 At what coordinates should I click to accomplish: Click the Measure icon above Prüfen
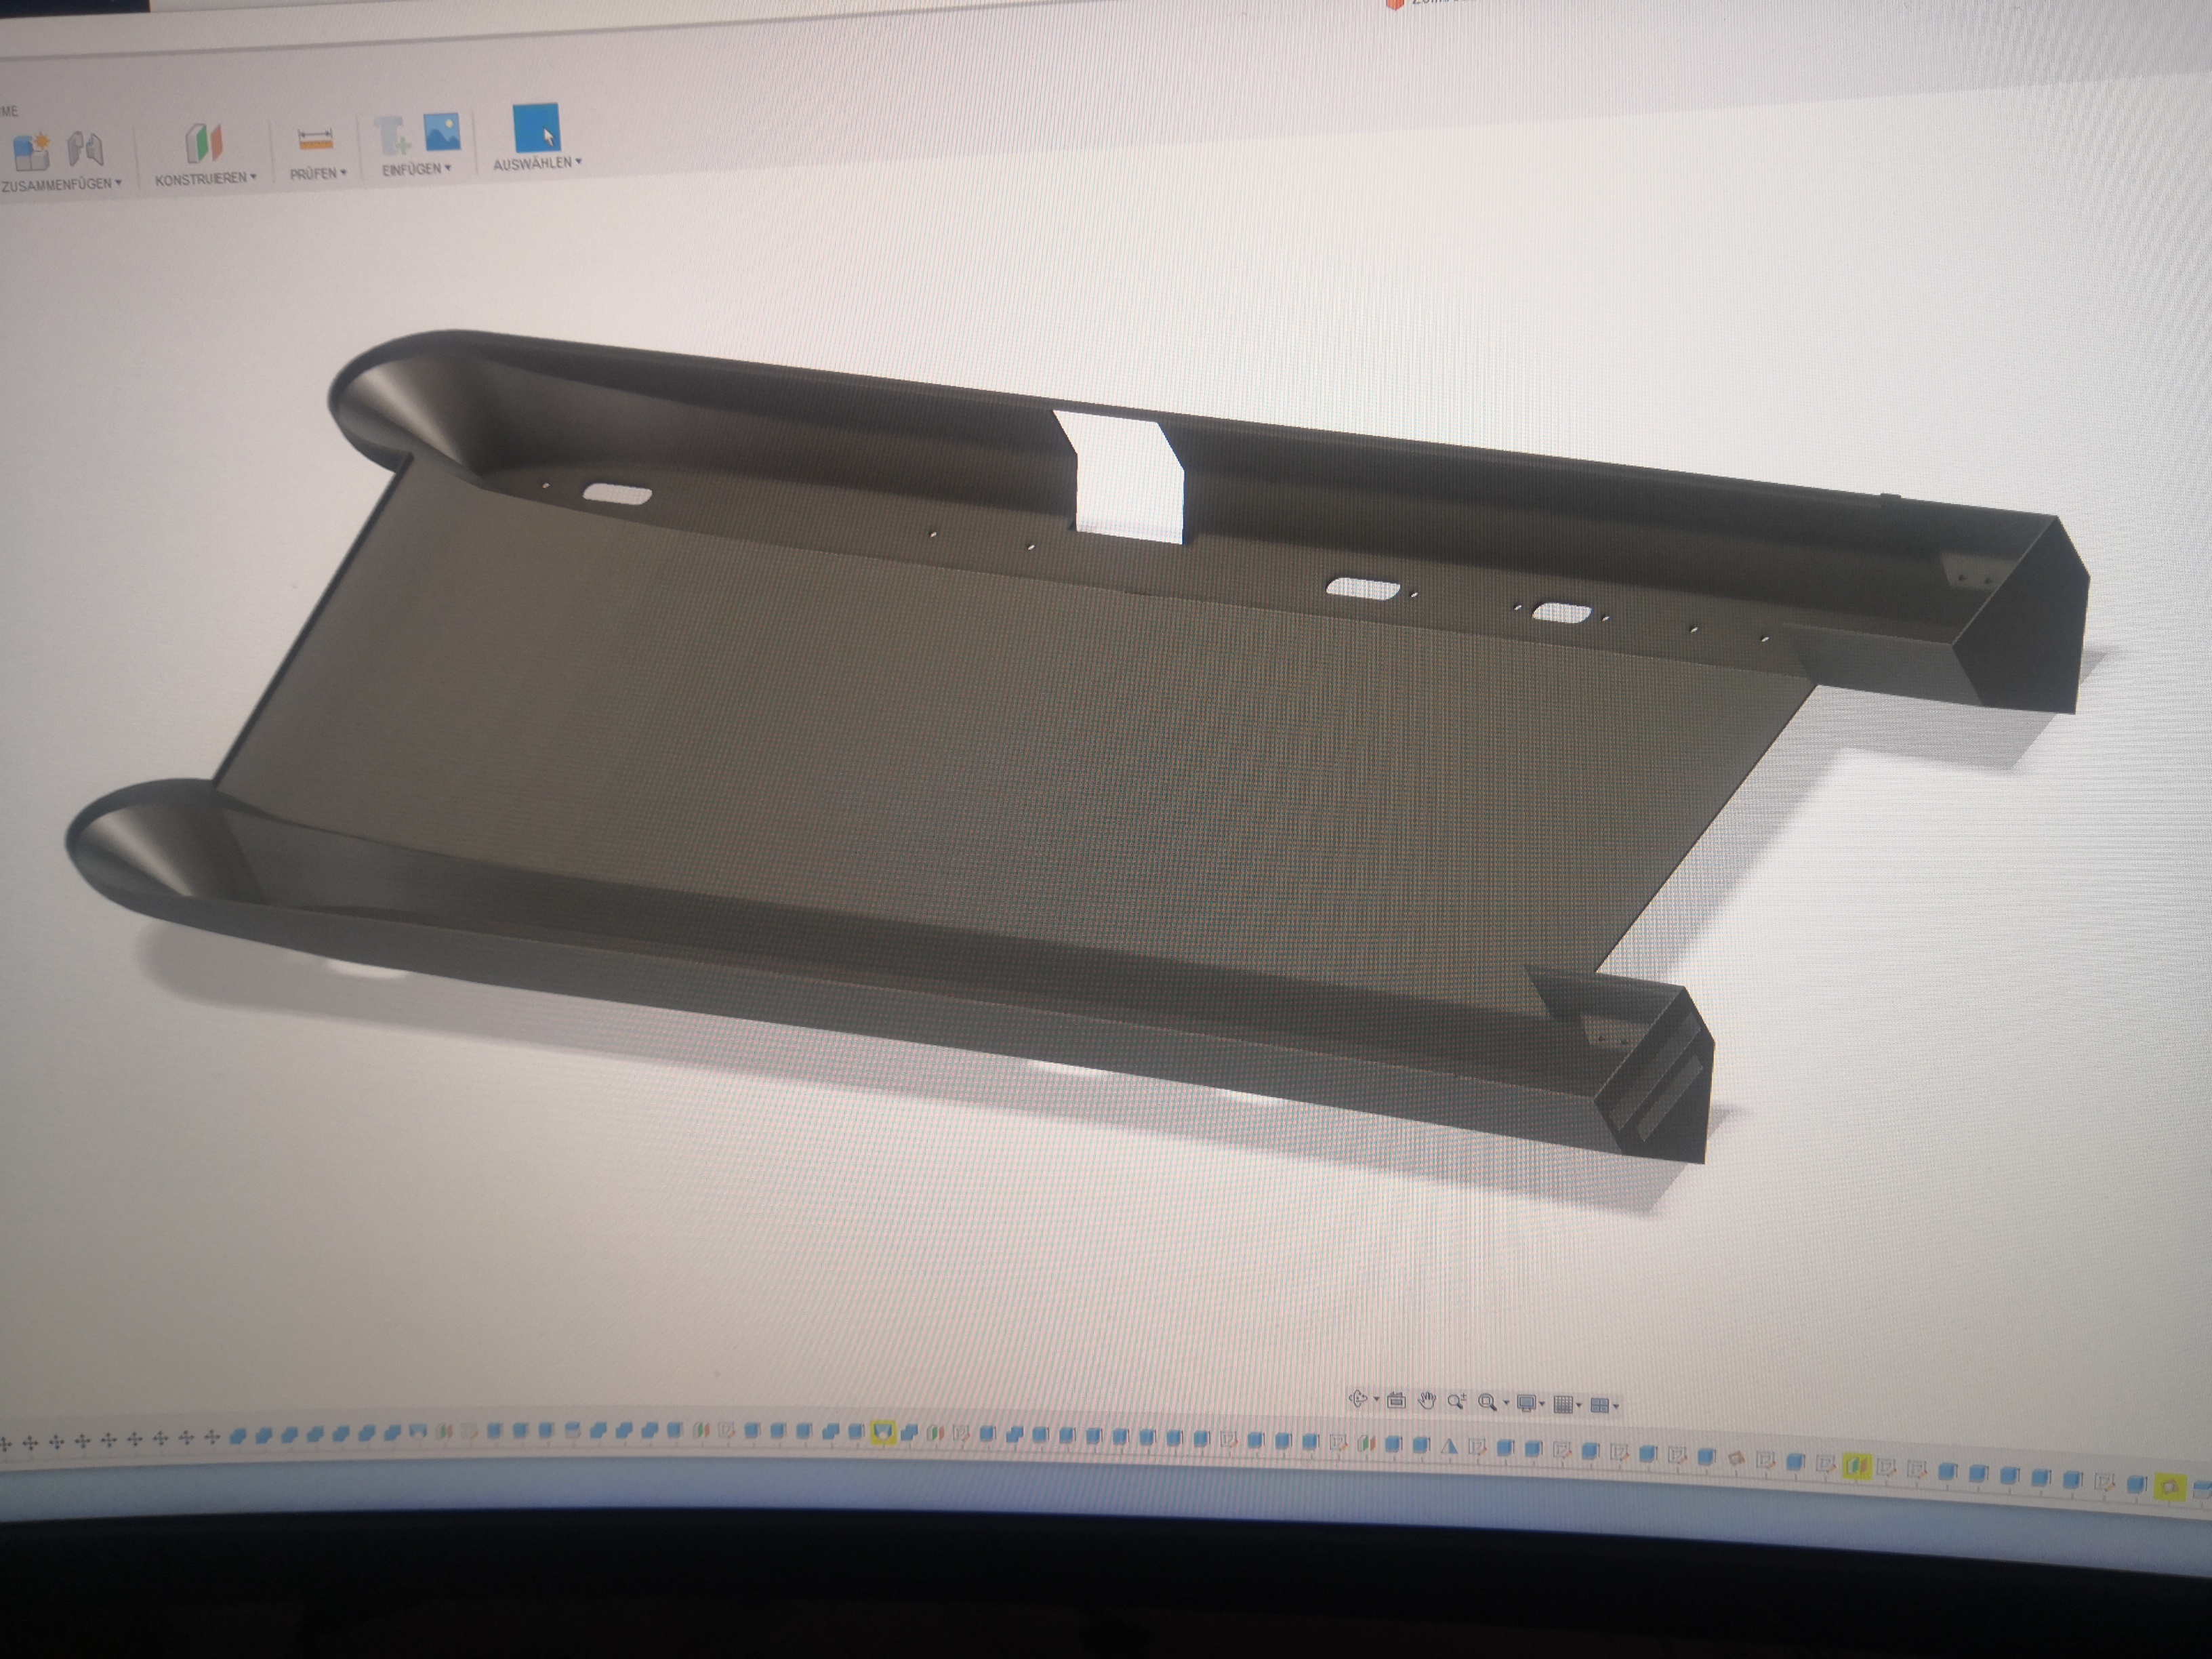pos(316,139)
